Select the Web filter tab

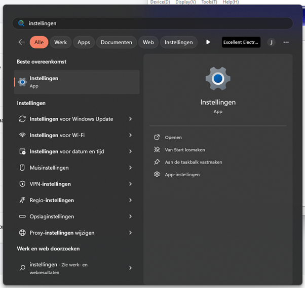148,42
